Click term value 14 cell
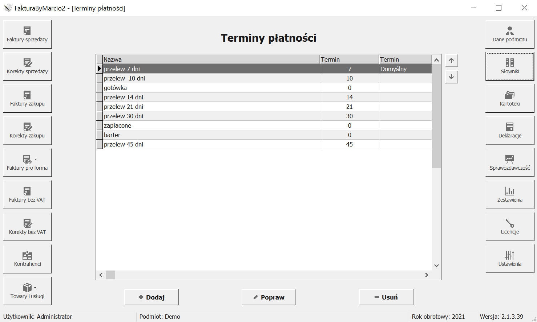537x322 pixels. click(x=349, y=97)
